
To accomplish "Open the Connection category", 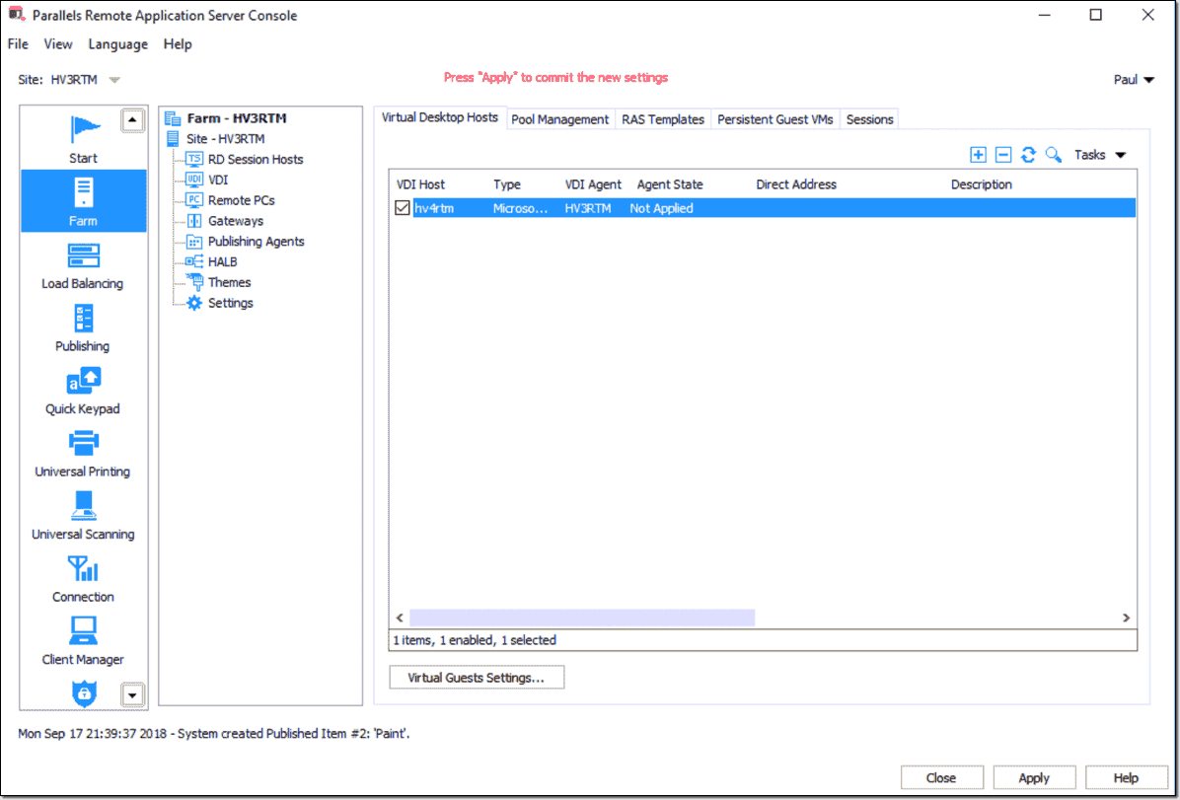I will (83, 579).
